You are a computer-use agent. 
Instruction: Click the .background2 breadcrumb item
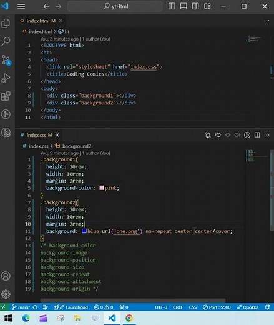(73, 146)
